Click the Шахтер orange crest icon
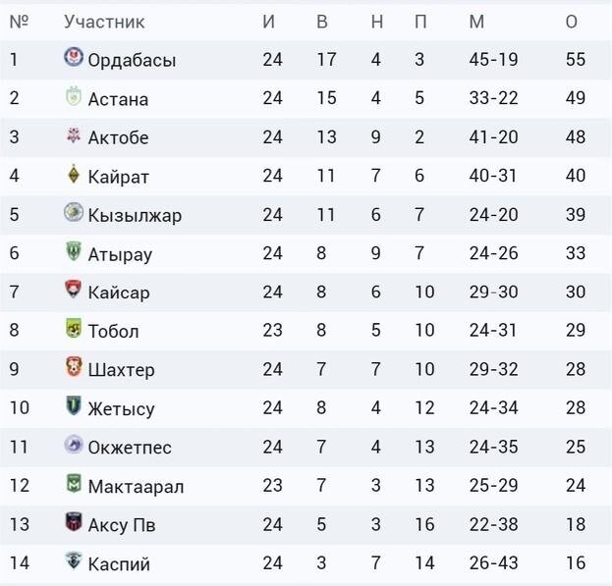612x586 pixels. [74, 367]
